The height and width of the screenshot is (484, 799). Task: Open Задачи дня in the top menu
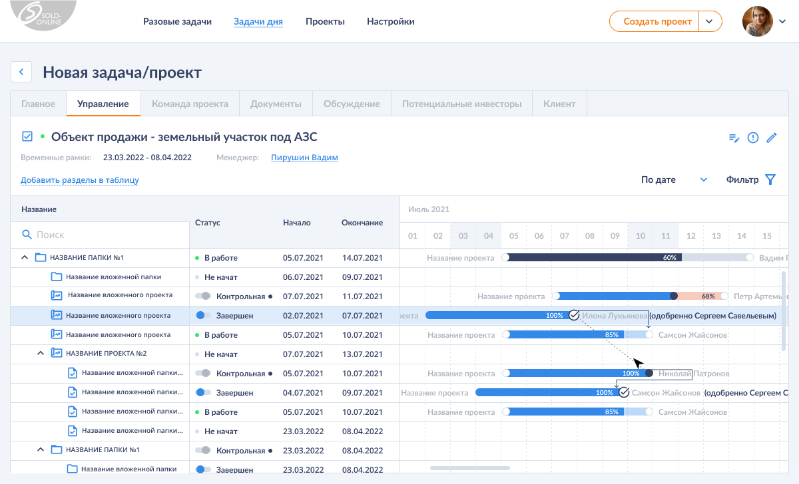(258, 21)
